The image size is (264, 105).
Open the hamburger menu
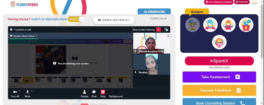(254, 2)
